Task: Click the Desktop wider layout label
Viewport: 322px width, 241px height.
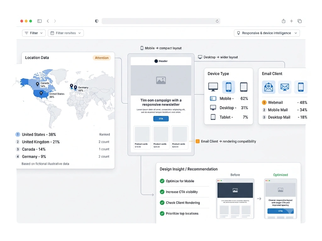Action: click(218, 57)
